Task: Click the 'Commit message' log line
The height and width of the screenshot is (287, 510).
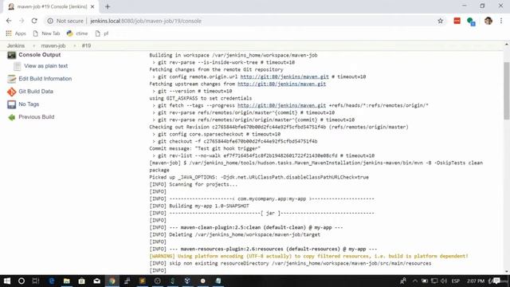Action: (205, 149)
